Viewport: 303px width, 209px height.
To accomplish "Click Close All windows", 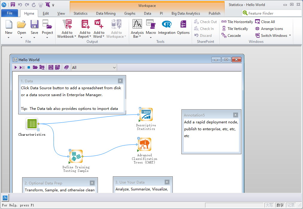I will pyautogui.click(x=265, y=22).
